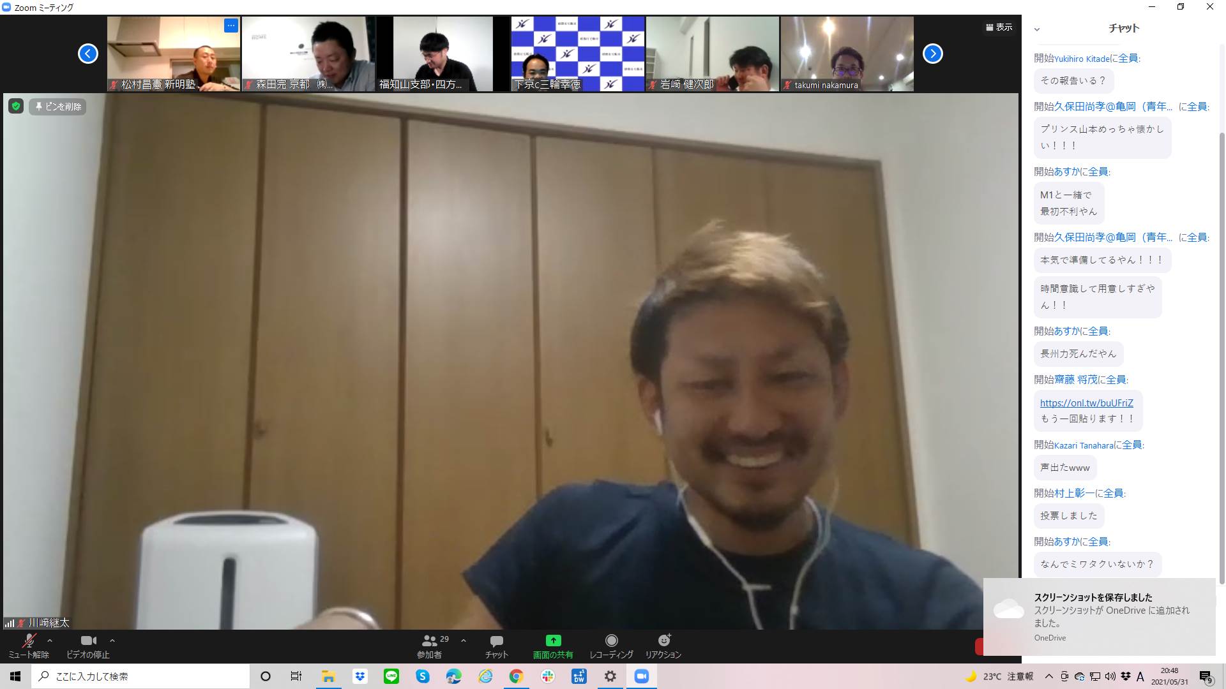The height and width of the screenshot is (689, 1226).
Task: Collapse chat panel with chevron dropdown
Action: [1037, 29]
